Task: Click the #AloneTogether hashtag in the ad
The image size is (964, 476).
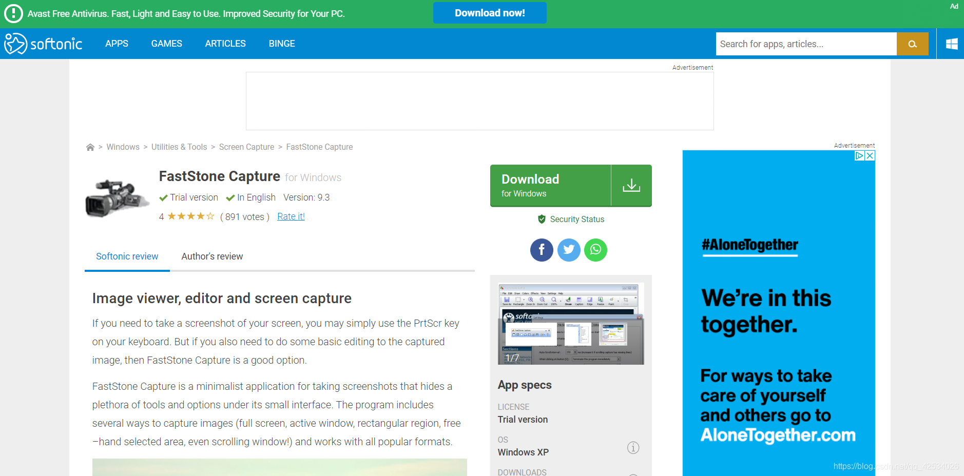Action: coord(750,245)
